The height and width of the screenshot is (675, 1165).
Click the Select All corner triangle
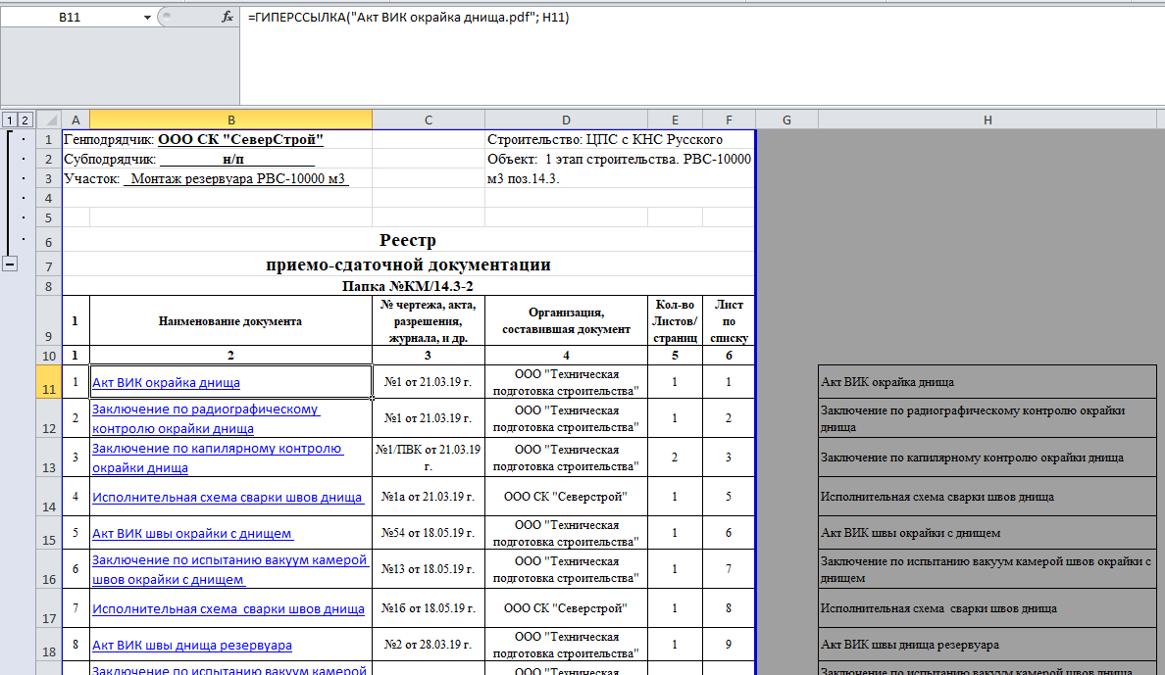pos(49,120)
